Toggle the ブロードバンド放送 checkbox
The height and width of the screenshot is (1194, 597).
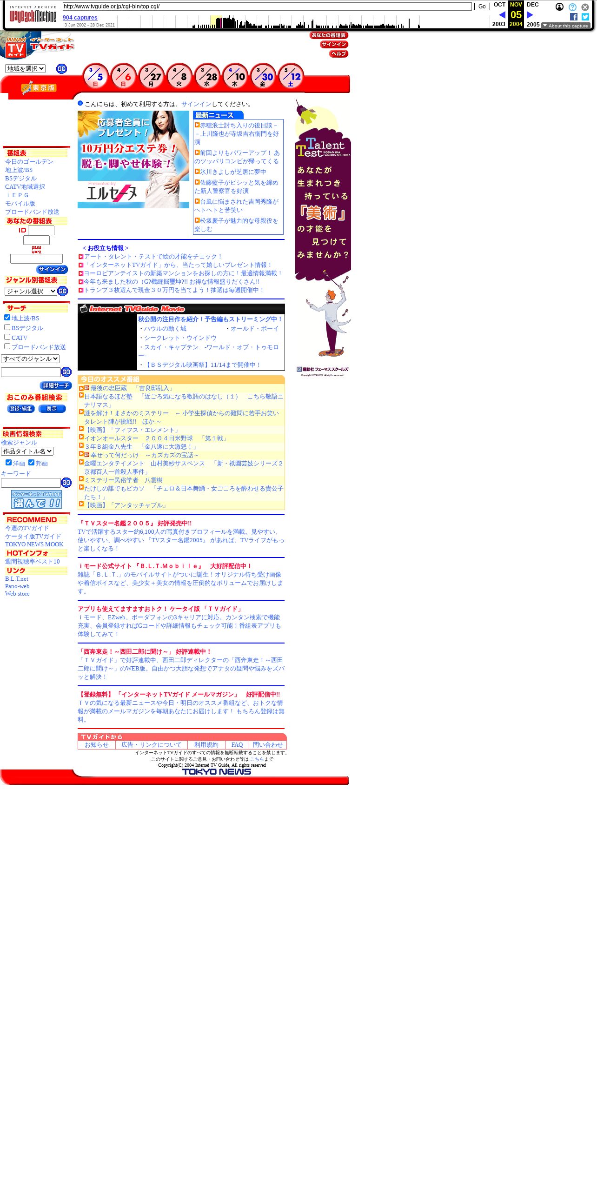(7, 346)
